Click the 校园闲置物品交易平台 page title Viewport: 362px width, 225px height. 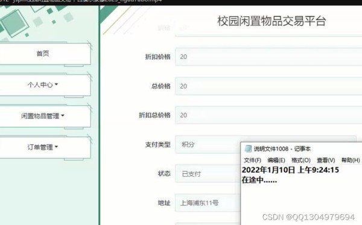click(x=271, y=21)
